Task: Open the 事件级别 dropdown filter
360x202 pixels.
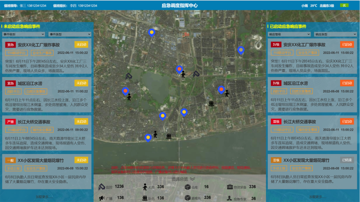Action: [x=24, y=34]
